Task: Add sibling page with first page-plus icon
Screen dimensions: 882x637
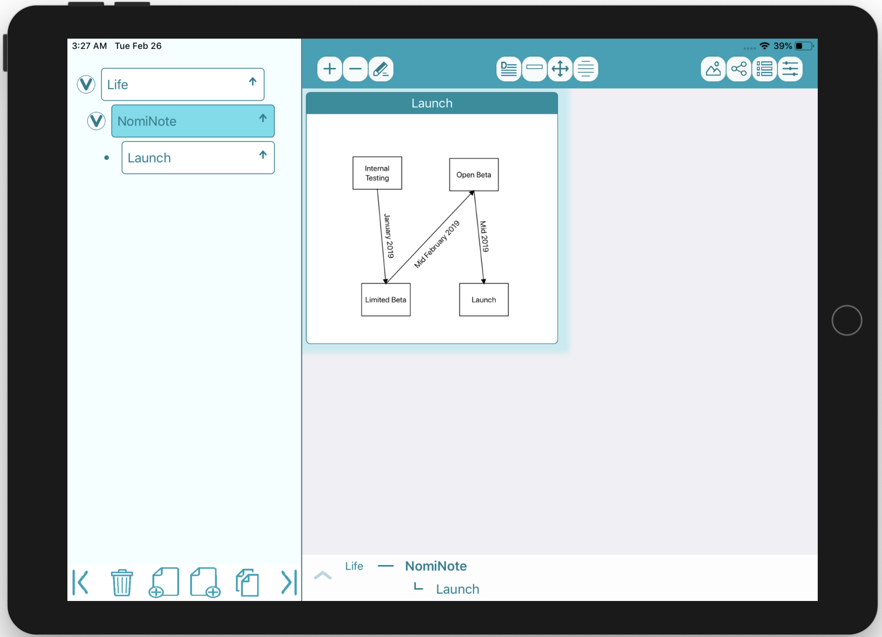Action: click(164, 582)
